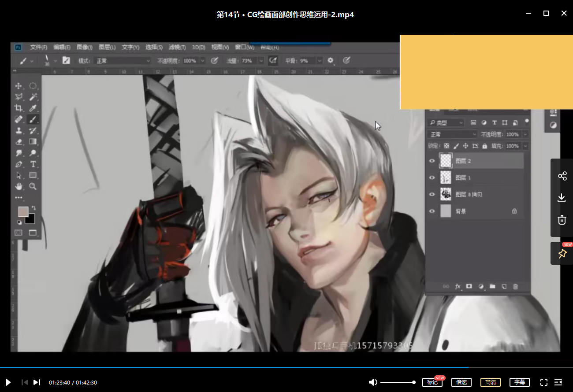This screenshot has height=392, width=573.
Task: Expand the 流量 73% dropdown arrow
Action: click(261, 61)
